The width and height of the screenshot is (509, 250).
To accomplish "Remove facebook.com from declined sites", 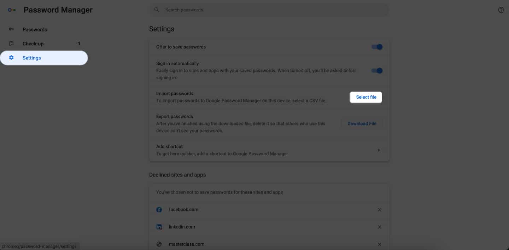I will tap(379, 210).
